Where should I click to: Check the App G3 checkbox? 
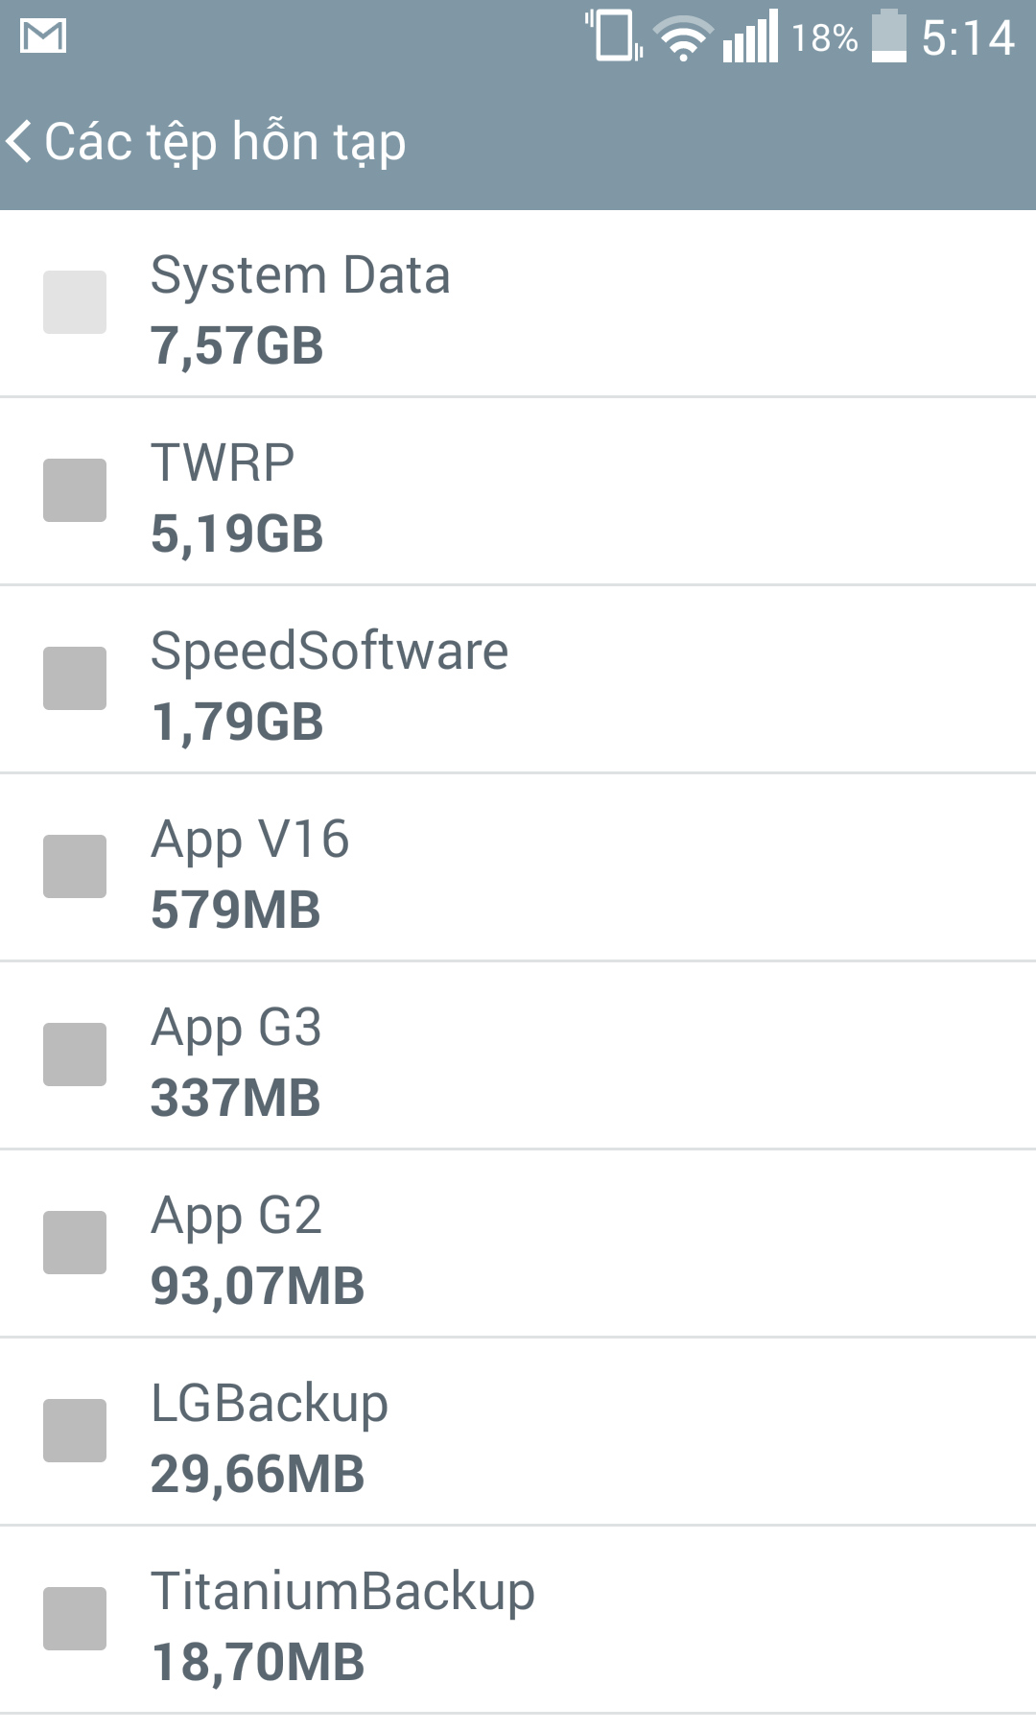pyautogui.click(x=76, y=1056)
